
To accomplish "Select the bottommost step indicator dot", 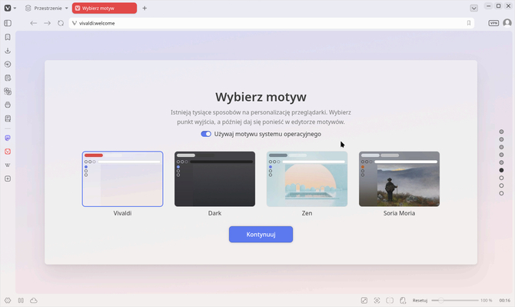I will [501, 193].
